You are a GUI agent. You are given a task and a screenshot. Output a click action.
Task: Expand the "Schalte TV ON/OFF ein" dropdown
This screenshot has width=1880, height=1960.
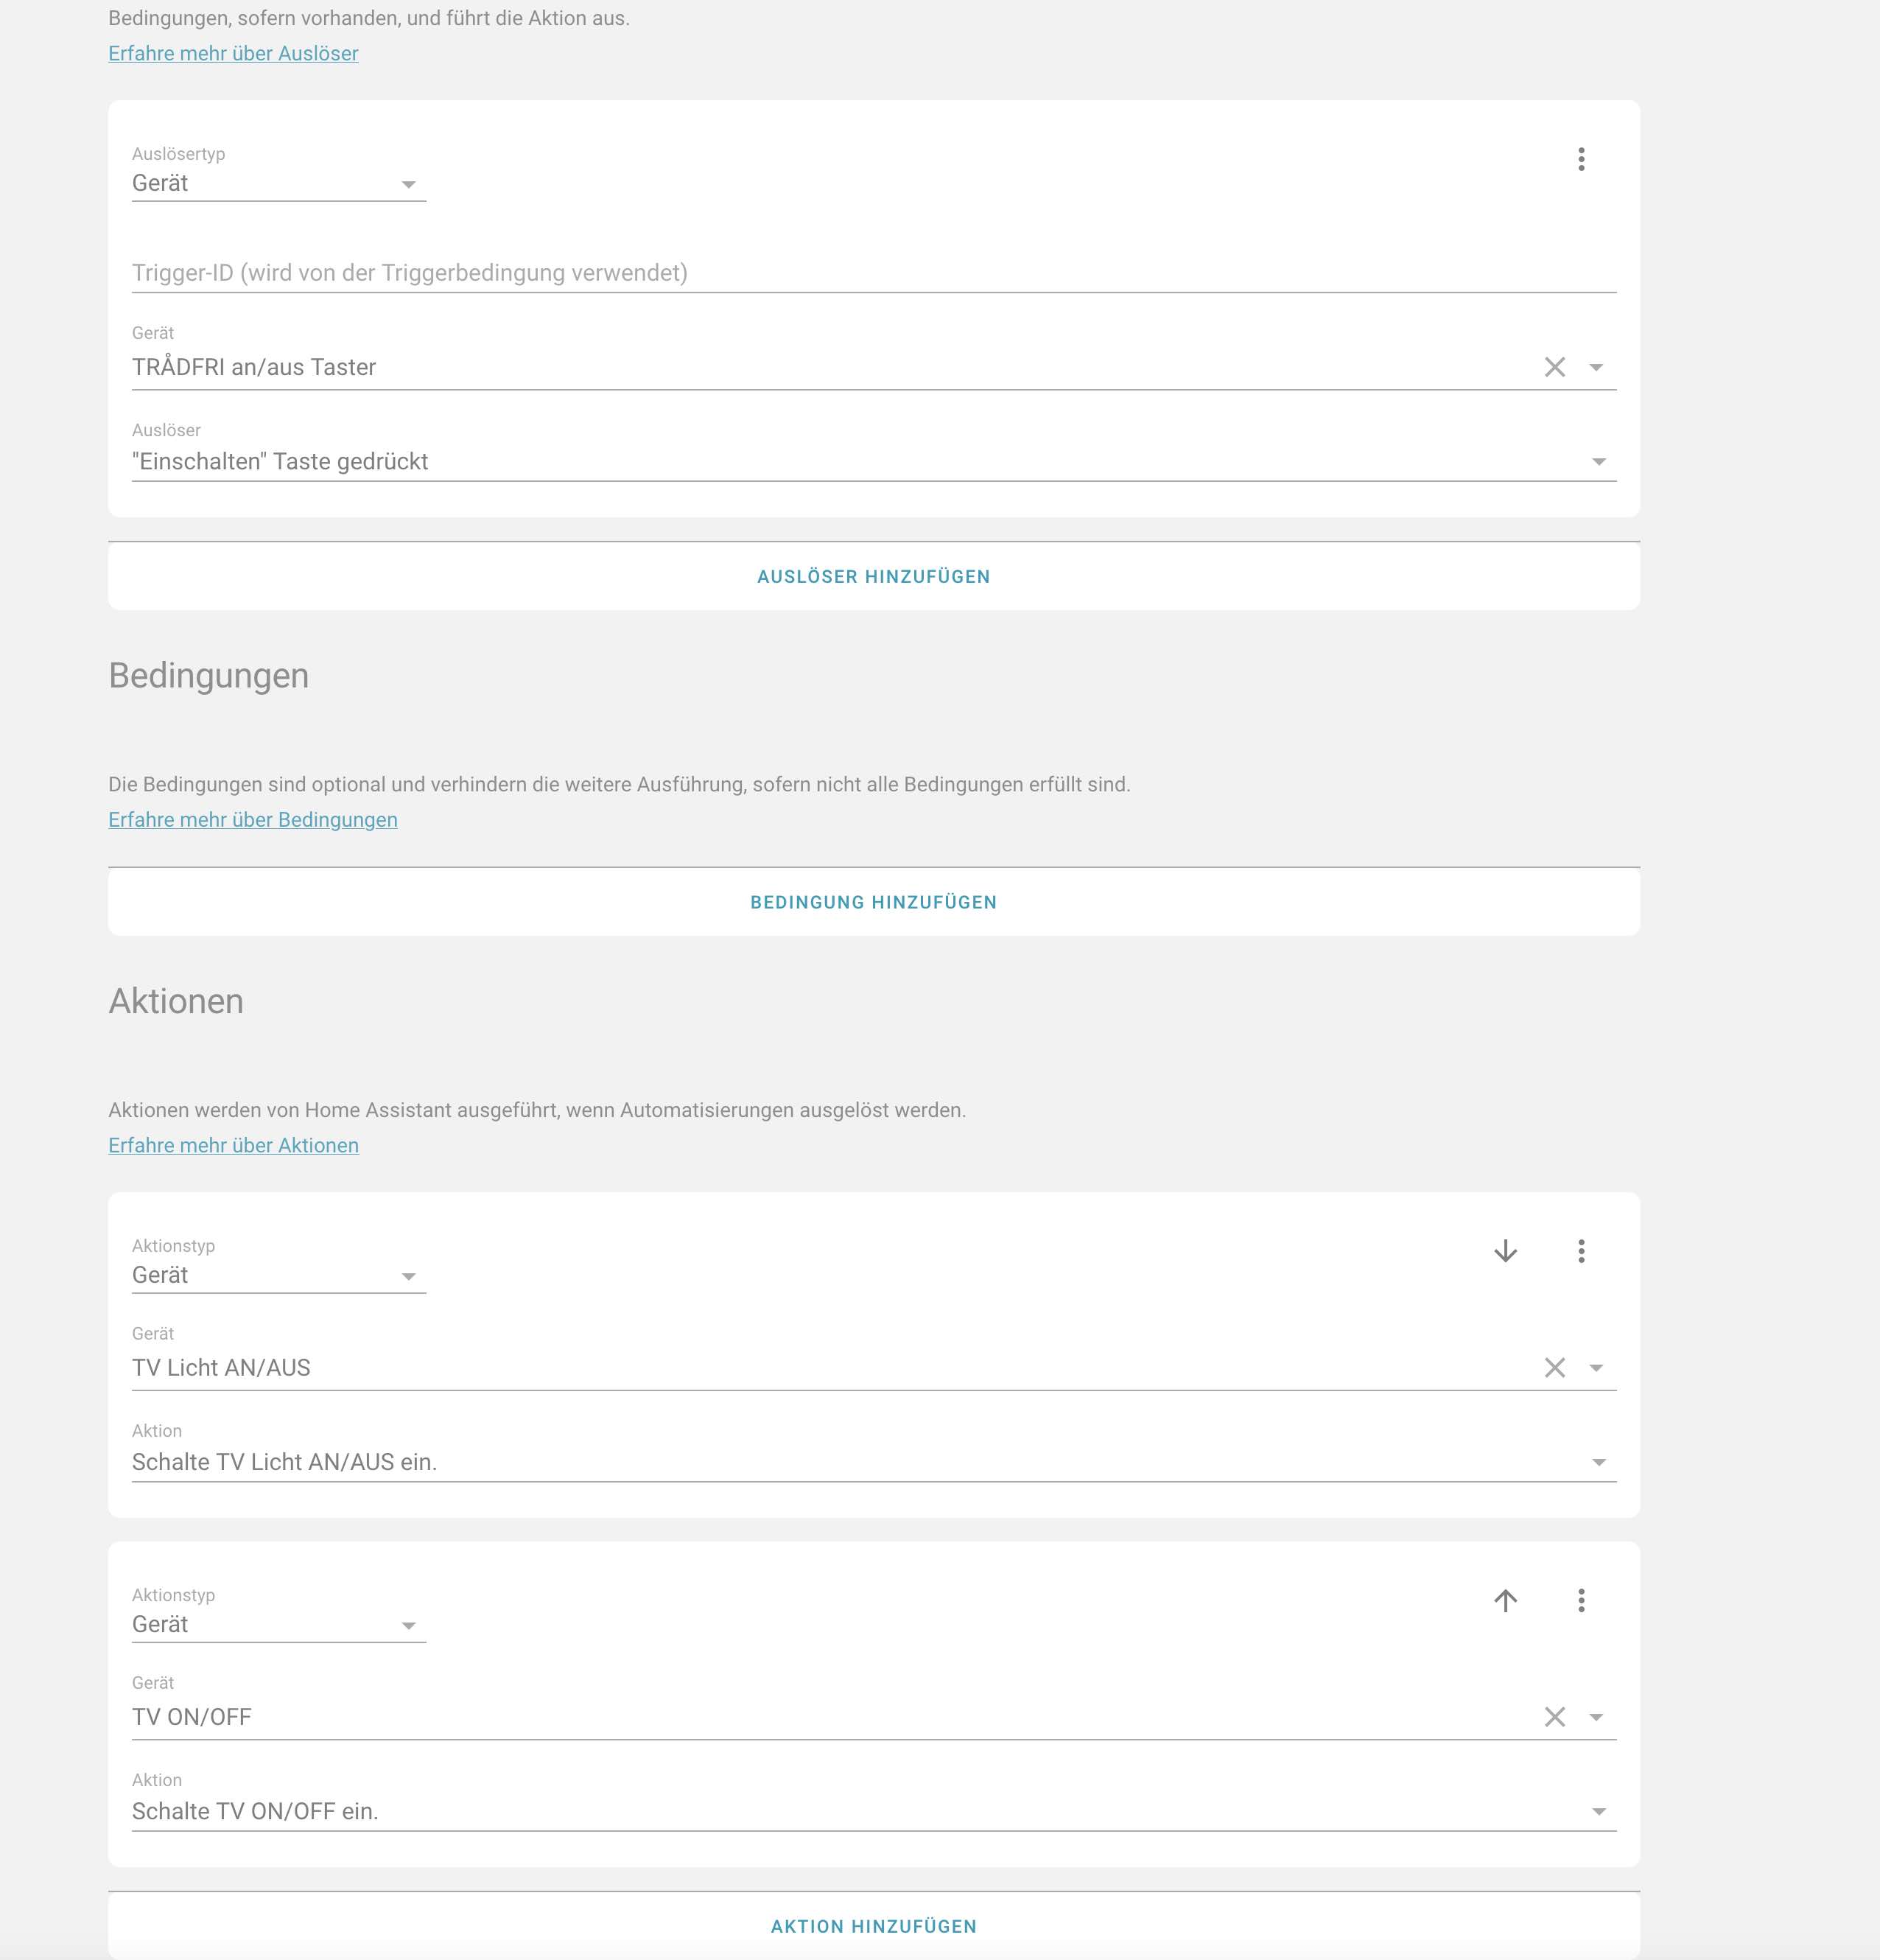pos(1598,1812)
